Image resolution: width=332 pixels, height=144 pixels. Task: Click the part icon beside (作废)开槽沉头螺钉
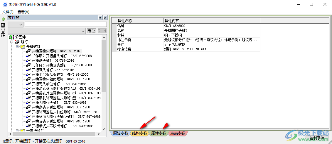coord(28,65)
